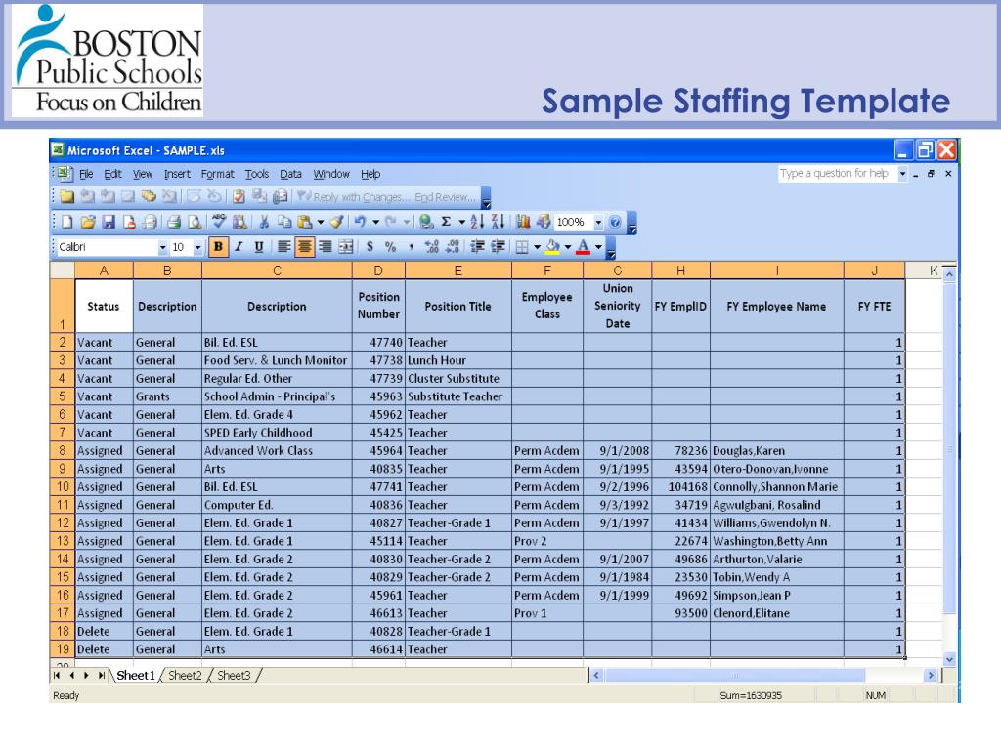Toggle Underline formatting
The width and height of the screenshot is (1001, 750).
coord(258,247)
